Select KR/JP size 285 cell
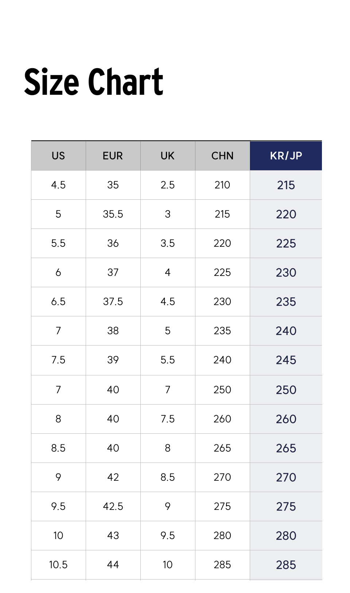The image size is (350, 593). coord(286,565)
